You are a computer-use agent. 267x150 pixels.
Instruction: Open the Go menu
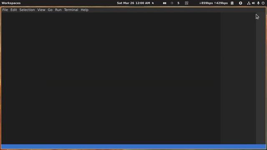[50, 10]
